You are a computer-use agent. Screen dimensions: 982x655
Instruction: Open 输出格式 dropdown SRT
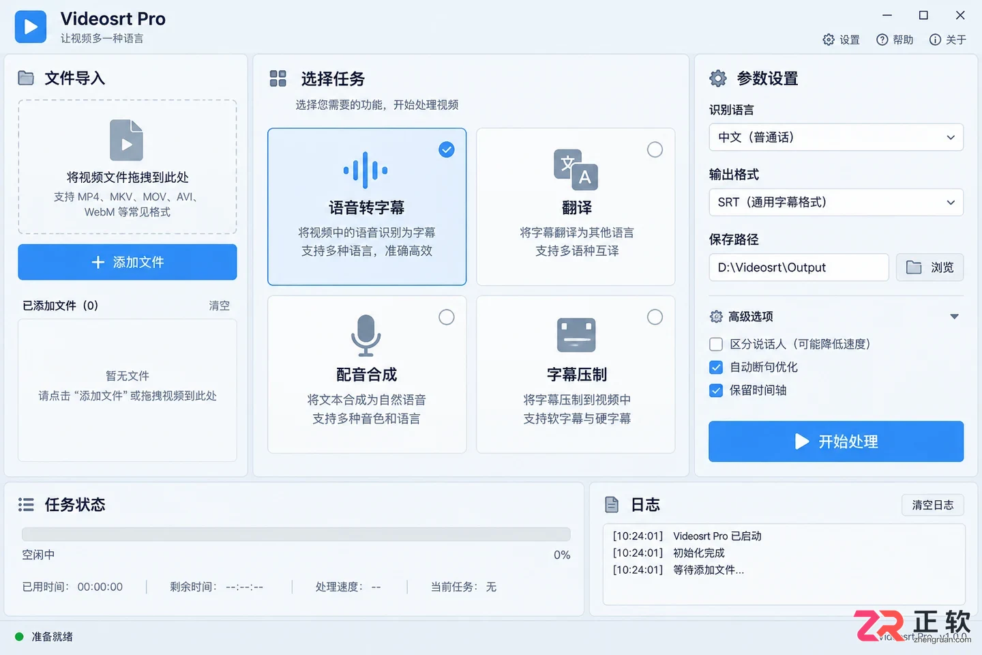pyautogui.click(x=836, y=202)
